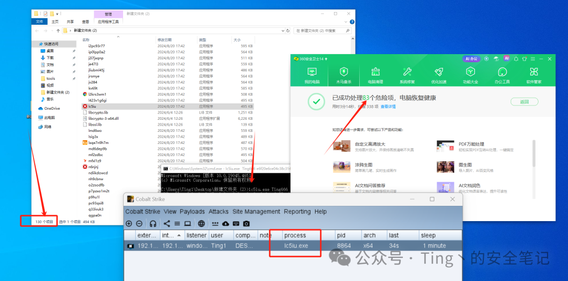This screenshot has width=568, height=281.
Task: Click Cobalt Strike connect plus icon
Action: [x=129, y=224]
